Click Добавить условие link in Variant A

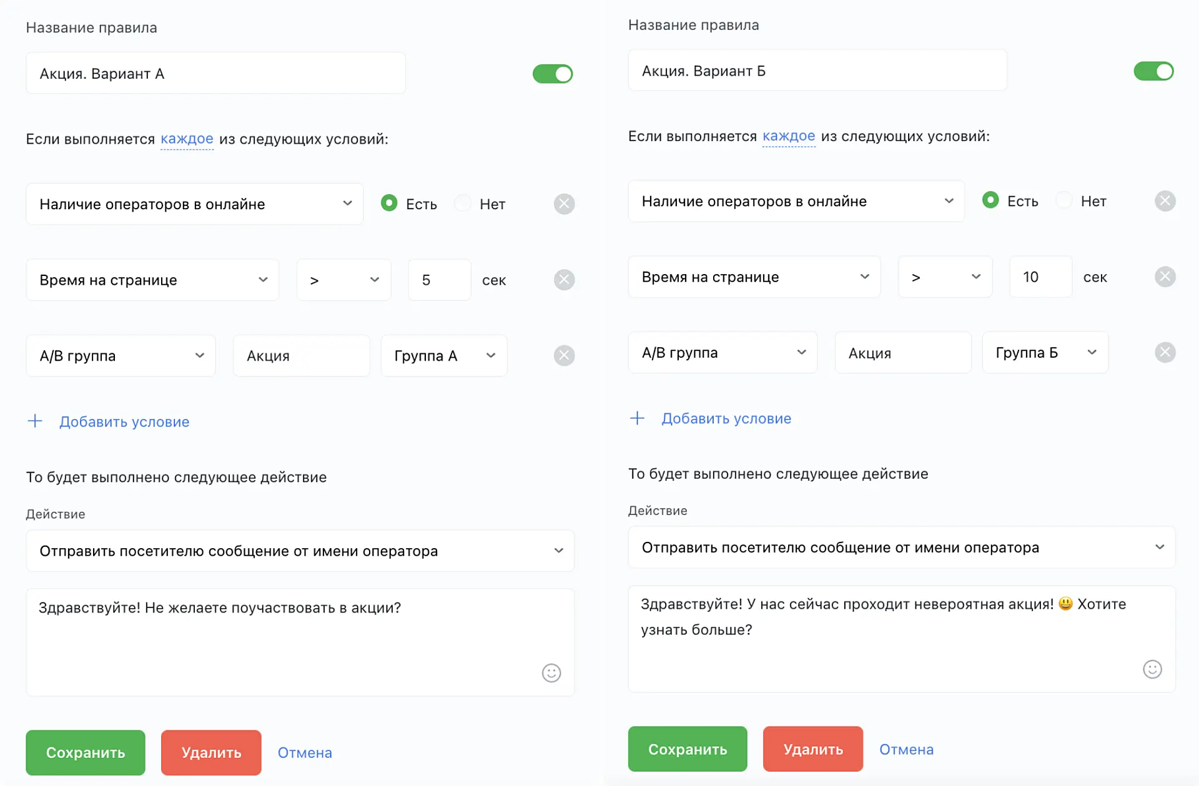(124, 422)
